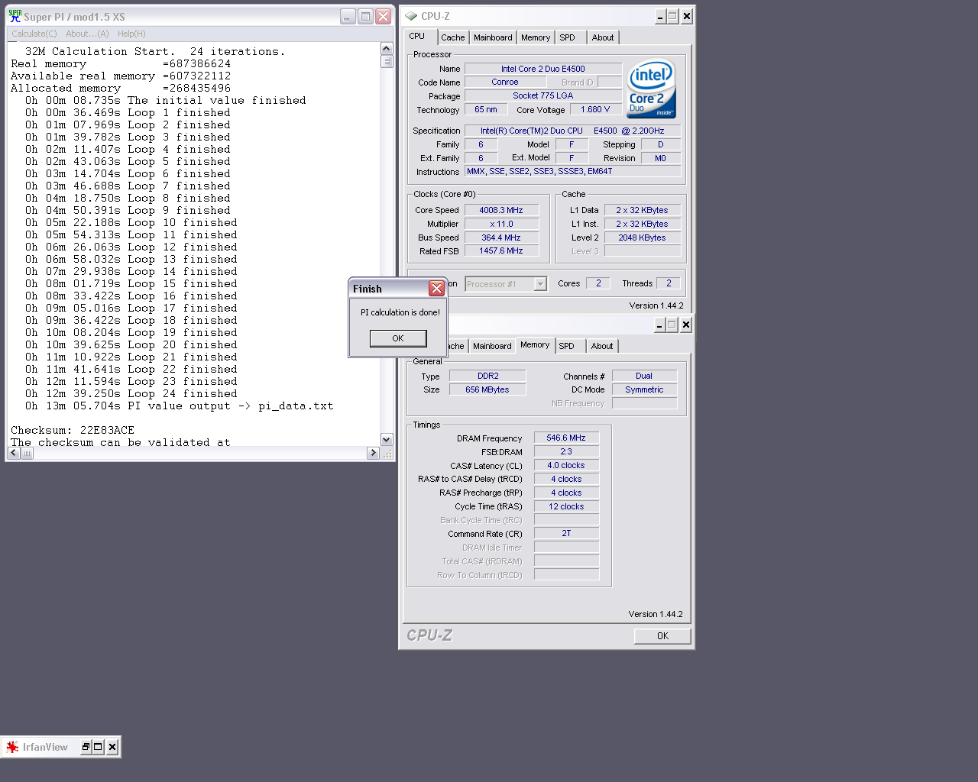The image size is (978, 782).
Task: Click the Super PI vertical scrollbar thumb
Action: [387, 62]
